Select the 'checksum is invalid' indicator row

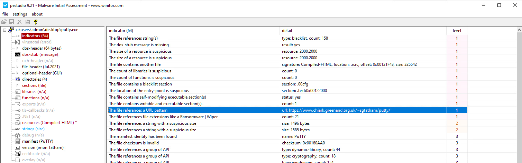click(194, 143)
